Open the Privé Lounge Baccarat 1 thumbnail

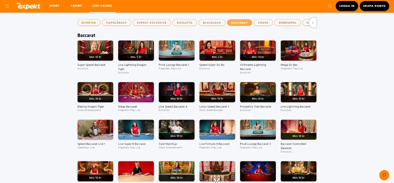coord(177,51)
